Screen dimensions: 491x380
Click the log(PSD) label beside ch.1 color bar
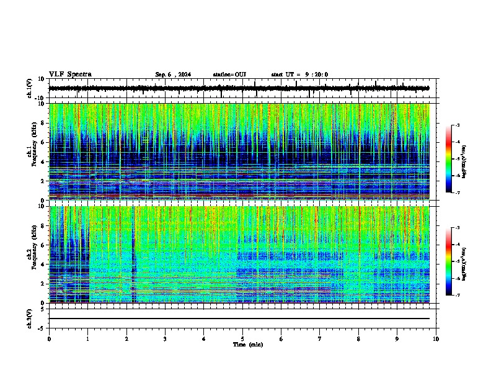click(464, 161)
